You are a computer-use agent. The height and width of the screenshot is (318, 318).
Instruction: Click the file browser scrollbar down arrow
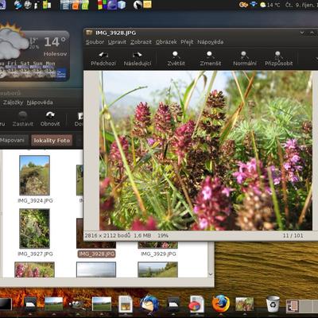(x=211, y=274)
